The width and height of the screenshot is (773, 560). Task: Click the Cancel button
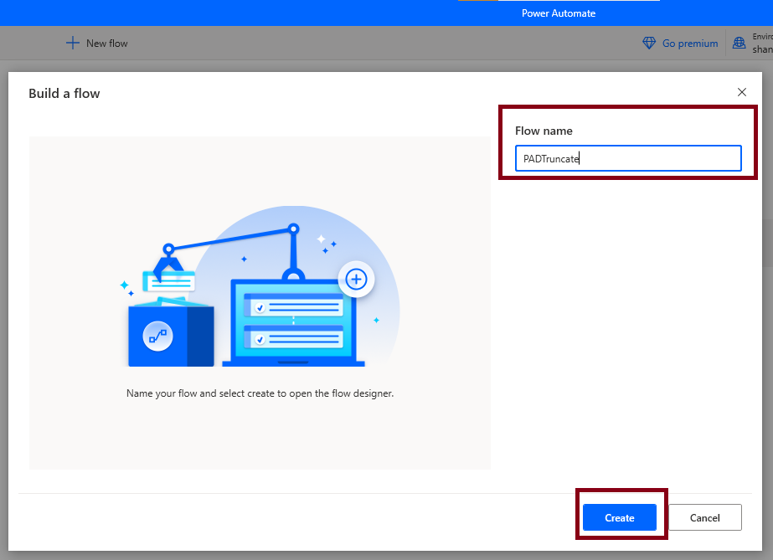pos(704,517)
